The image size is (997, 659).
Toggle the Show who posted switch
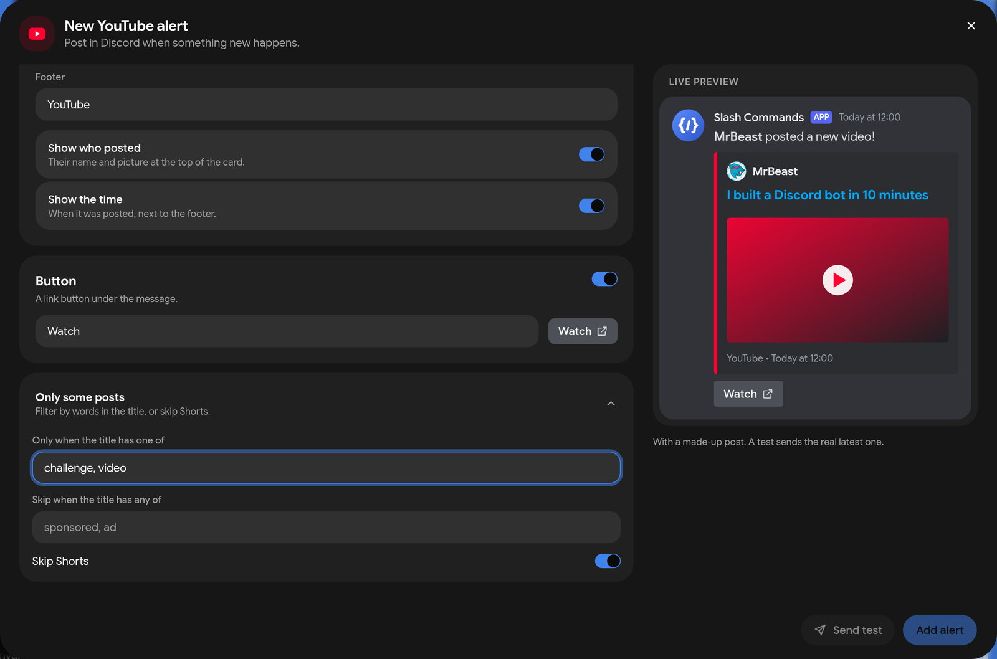(x=591, y=154)
